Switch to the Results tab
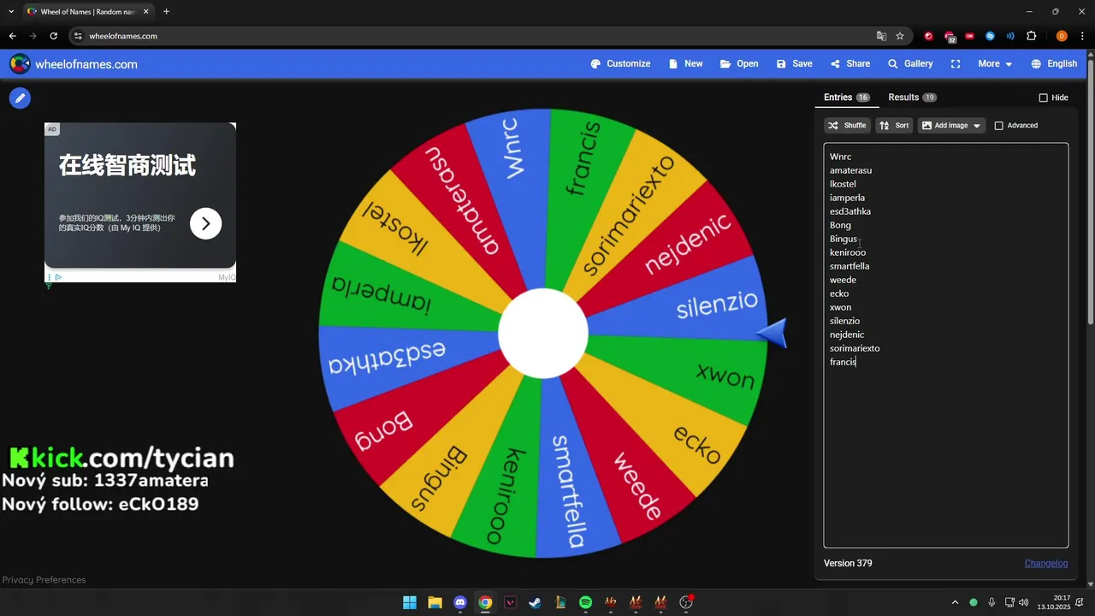The image size is (1095, 616). 912,98
